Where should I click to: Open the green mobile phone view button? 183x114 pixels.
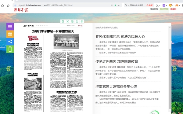(10, 49)
